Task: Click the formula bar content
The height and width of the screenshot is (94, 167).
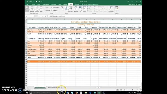Action: click(94, 16)
